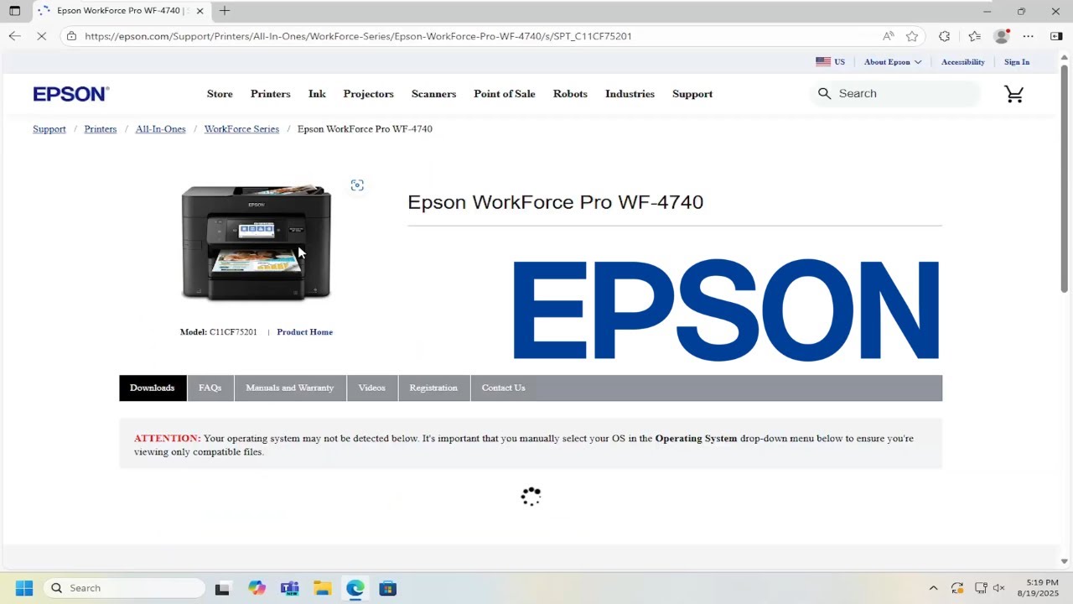This screenshot has width=1073, height=604.
Task: Open the Ink menu
Action: [x=317, y=94]
